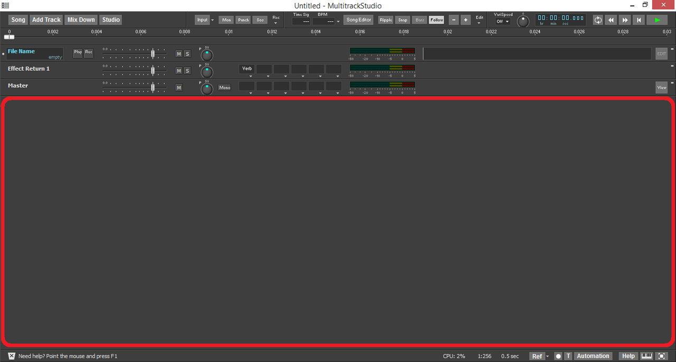Click the fast forward transport button
Screen dimensions: 676x362
[x=625, y=20]
